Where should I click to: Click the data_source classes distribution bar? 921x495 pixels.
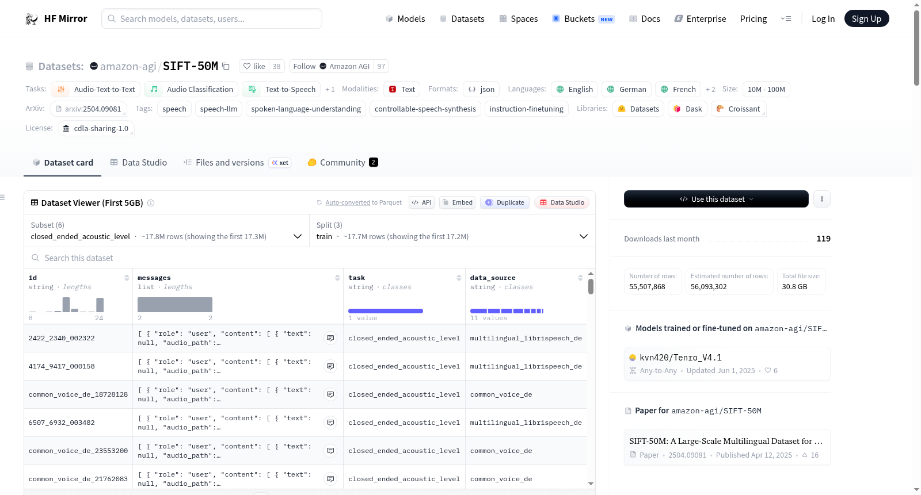pyautogui.click(x=507, y=311)
